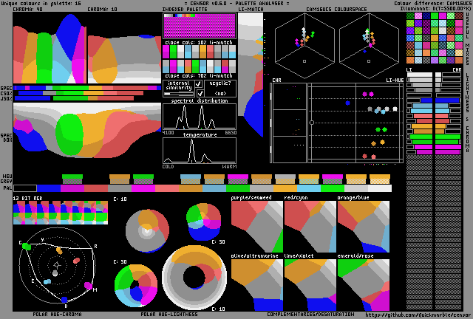Click the white star centre of polar plot
Screen dimensions: 473x319
(57, 265)
